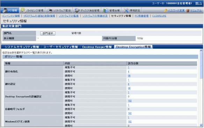The width and height of the screenshot is (204, 128).
Task: Open the 環境設定 menu
Action: click(134, 10)
